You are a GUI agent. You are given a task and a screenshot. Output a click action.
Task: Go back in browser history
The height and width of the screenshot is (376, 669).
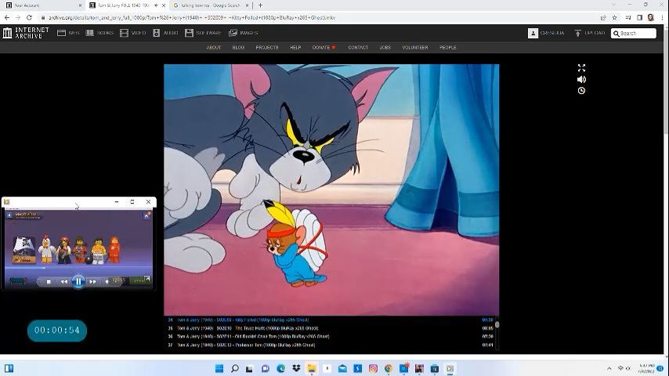(7, 17)
